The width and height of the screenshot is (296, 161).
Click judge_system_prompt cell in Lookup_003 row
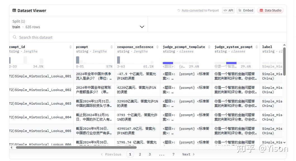236,104
